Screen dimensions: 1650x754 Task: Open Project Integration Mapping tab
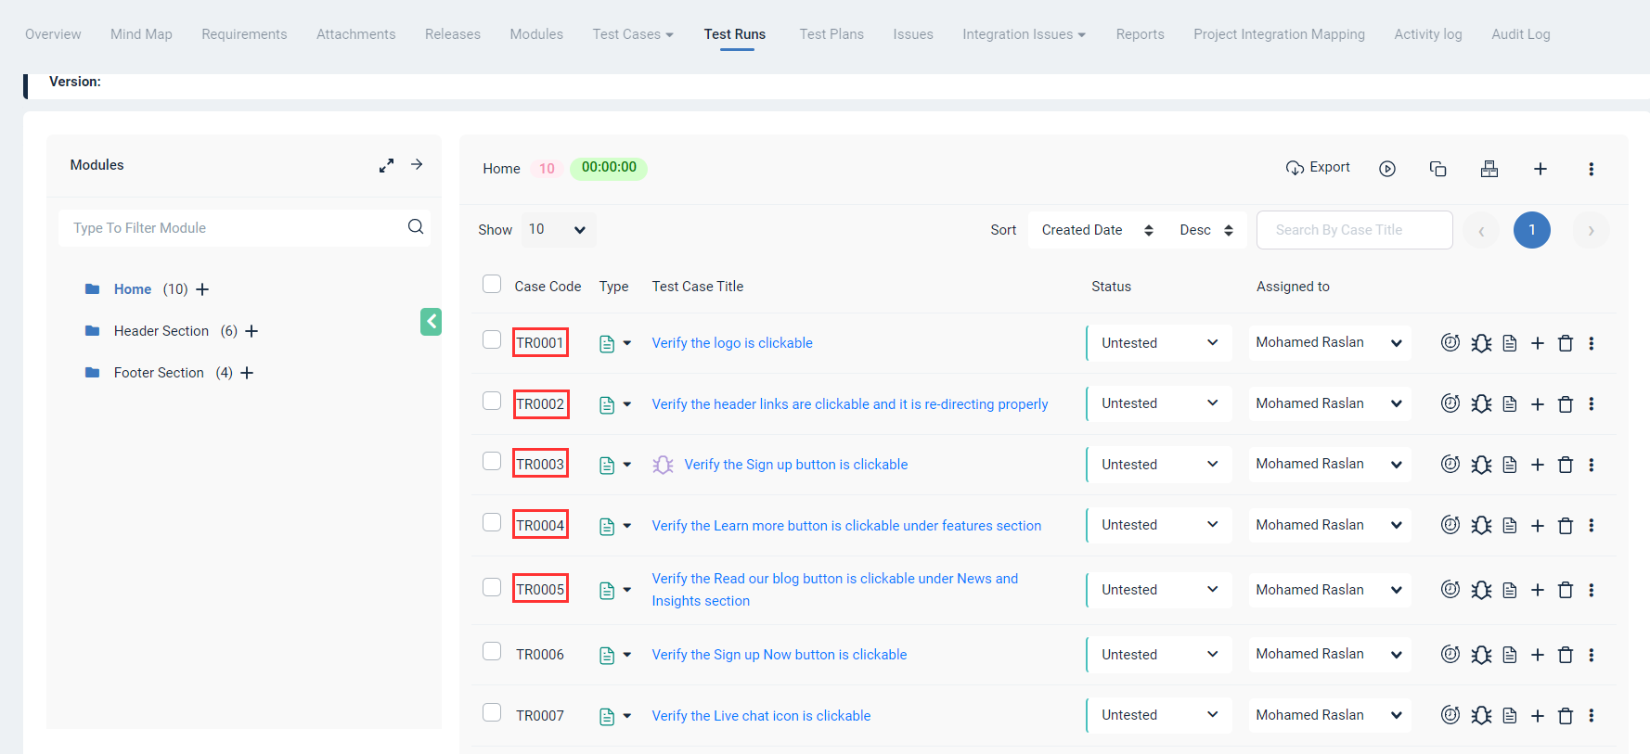coord(1279,34)
